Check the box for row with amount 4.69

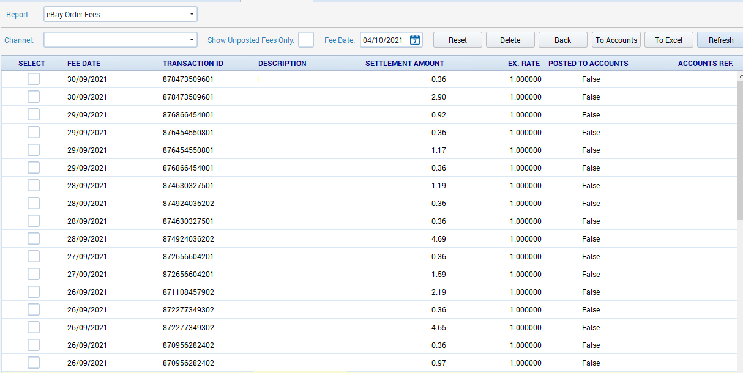point(34,238)
